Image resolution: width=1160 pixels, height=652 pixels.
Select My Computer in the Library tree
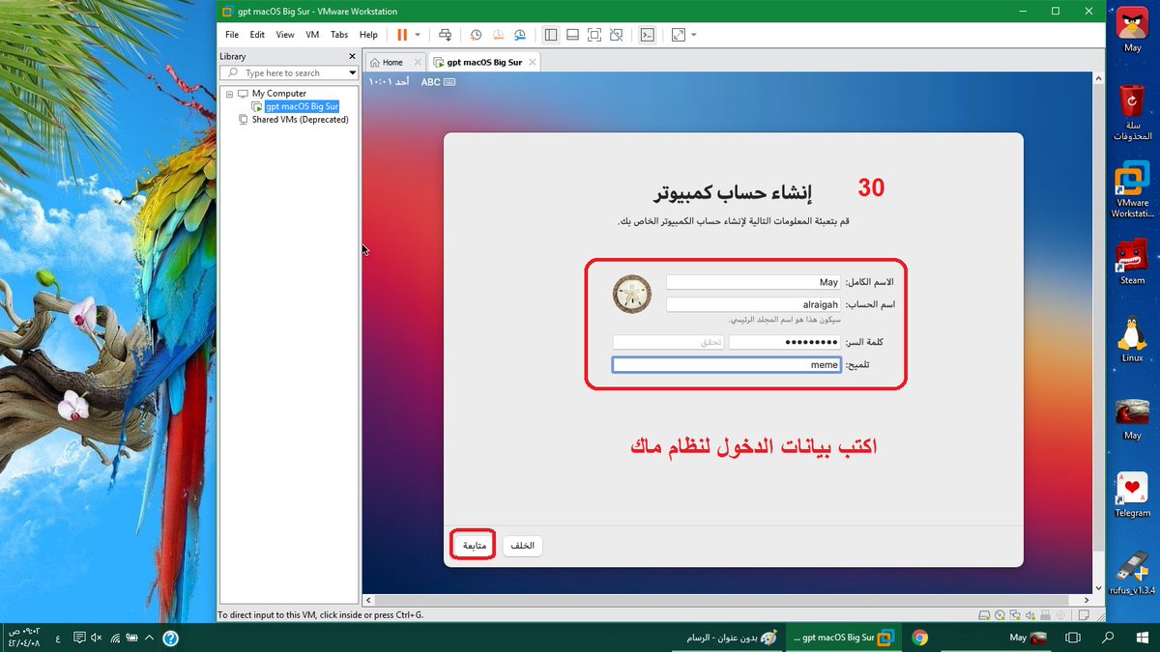(x=279, y=94)
